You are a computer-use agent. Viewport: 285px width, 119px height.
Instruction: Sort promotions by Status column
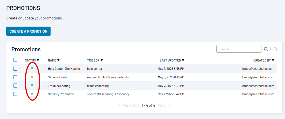click(32, 60)
